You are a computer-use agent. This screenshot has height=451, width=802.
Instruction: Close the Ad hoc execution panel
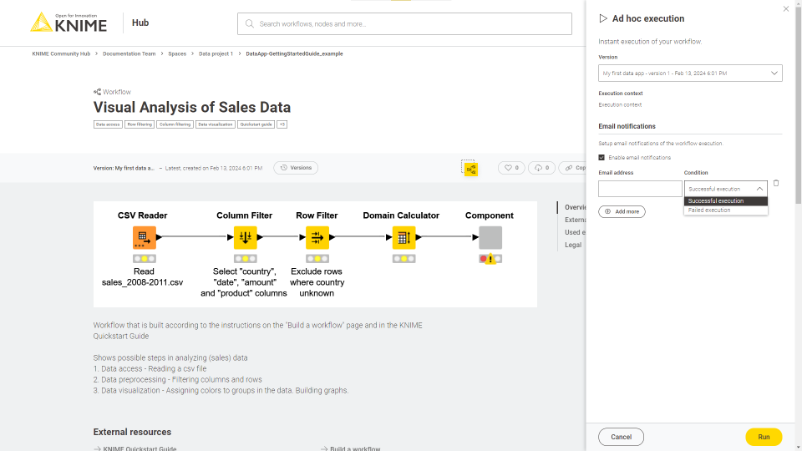click(785, 9)
